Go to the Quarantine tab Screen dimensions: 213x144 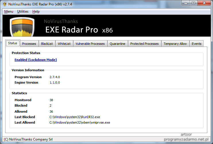[x=117, y=44]
